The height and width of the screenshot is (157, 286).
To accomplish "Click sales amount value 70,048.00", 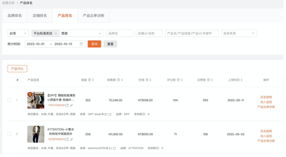I will point(115,100).
